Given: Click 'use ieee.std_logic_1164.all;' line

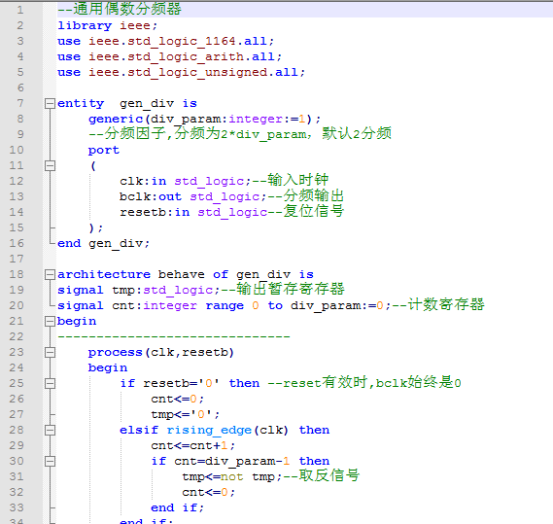Looking at the screenshot, I should click(166, 41).
